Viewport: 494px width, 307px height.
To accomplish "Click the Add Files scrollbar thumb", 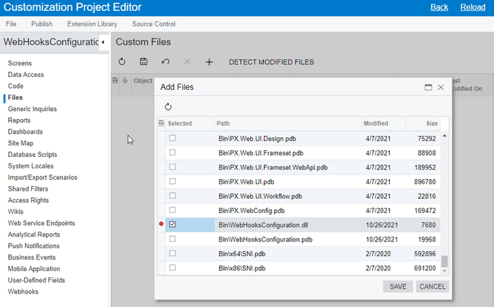I will (x=444, y=261).
